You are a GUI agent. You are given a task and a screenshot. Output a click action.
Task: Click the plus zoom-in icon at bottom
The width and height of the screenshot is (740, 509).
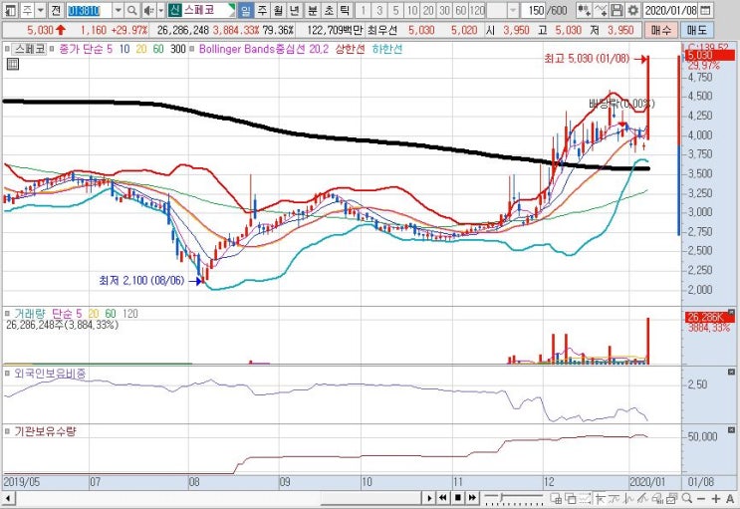pos(716,498)
